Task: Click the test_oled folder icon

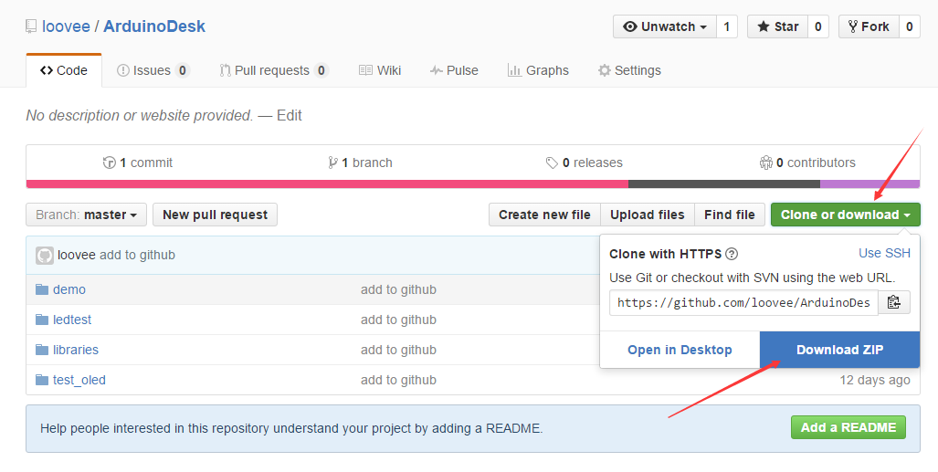Action: (x=42, y=380)
